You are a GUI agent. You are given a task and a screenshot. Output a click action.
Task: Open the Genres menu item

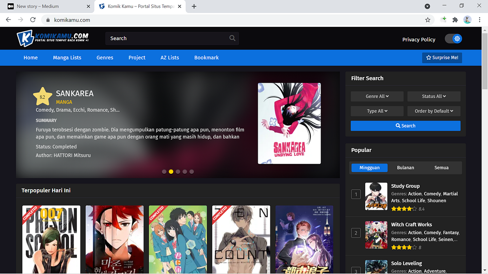pos(105,58)
